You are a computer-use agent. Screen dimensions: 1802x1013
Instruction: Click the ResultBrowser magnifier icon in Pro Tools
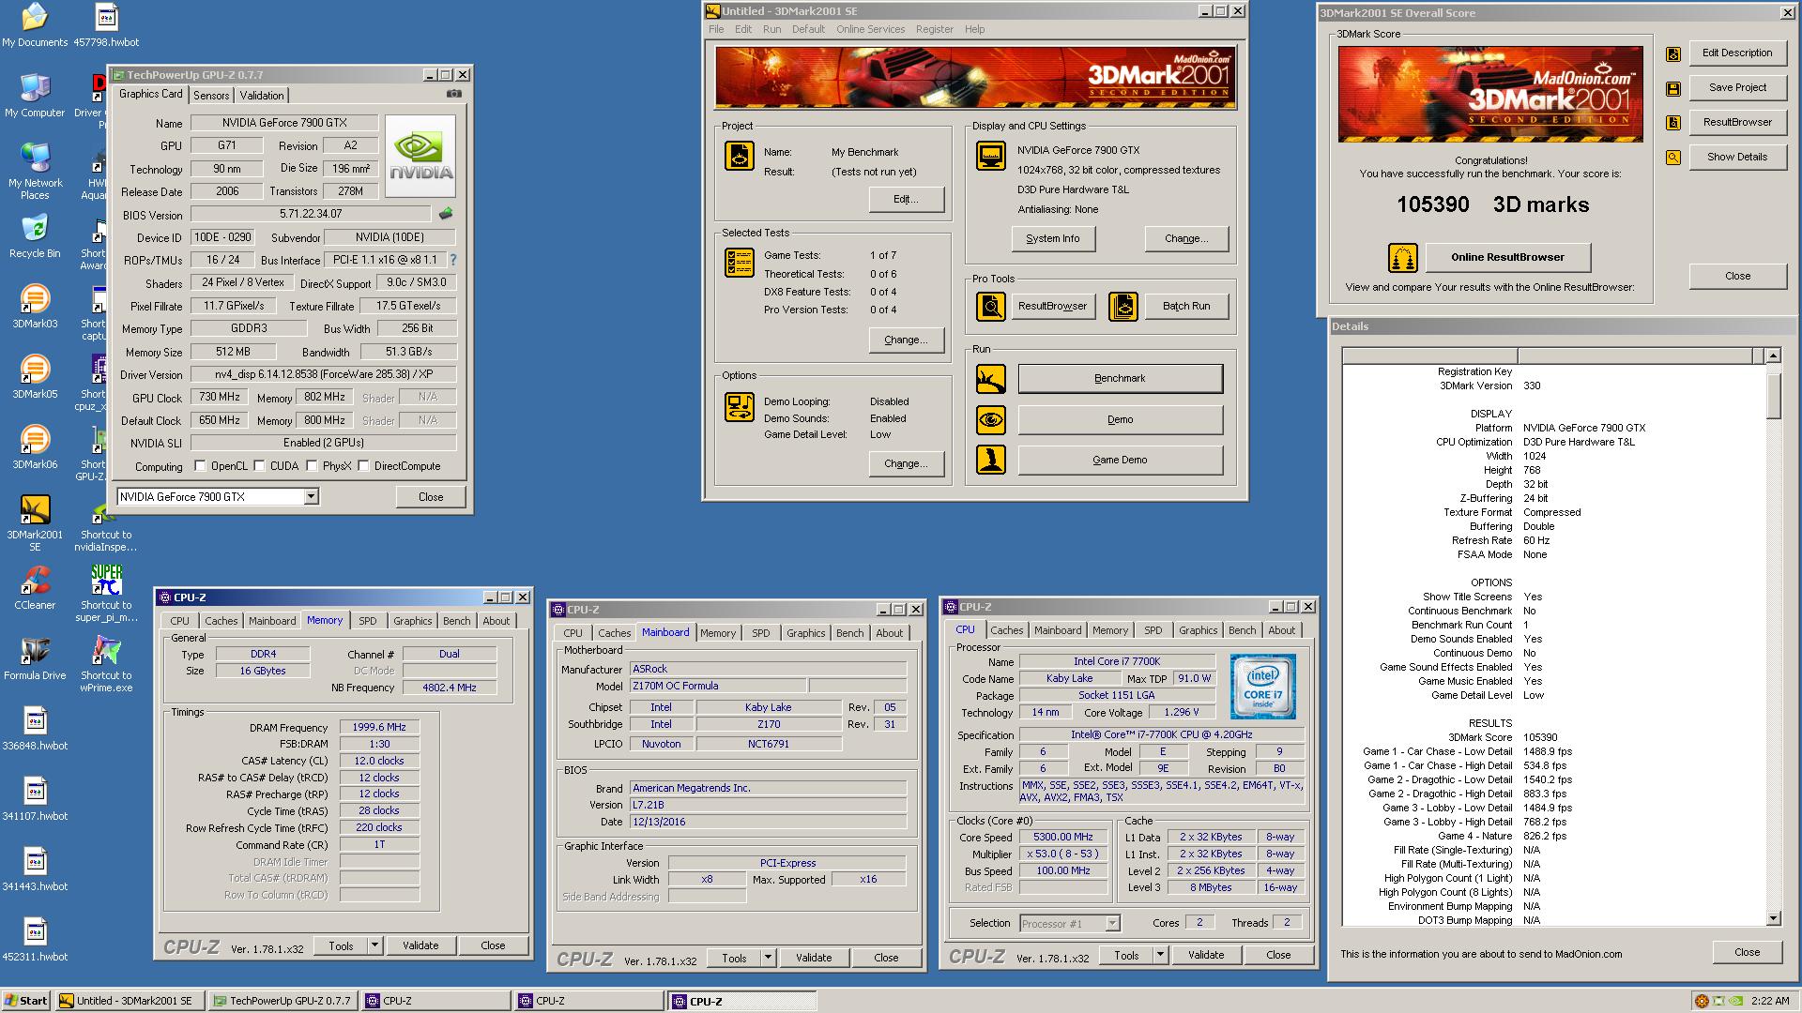(x=991, y=306)
